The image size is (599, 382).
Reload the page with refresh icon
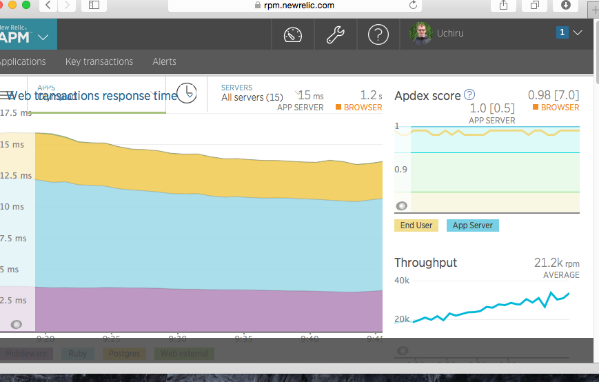coord(413,5)
